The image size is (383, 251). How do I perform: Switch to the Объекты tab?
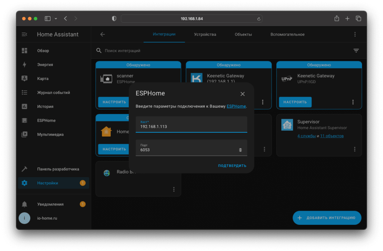[243, 34]
